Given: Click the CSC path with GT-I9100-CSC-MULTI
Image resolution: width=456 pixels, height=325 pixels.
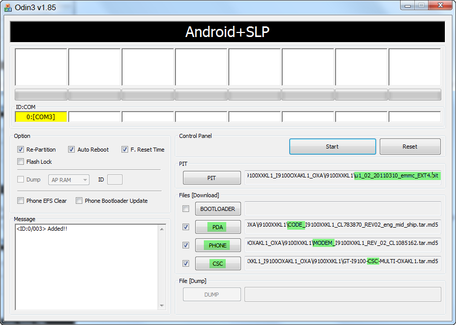Looking at the screenshot, I should tap(343, 263).
